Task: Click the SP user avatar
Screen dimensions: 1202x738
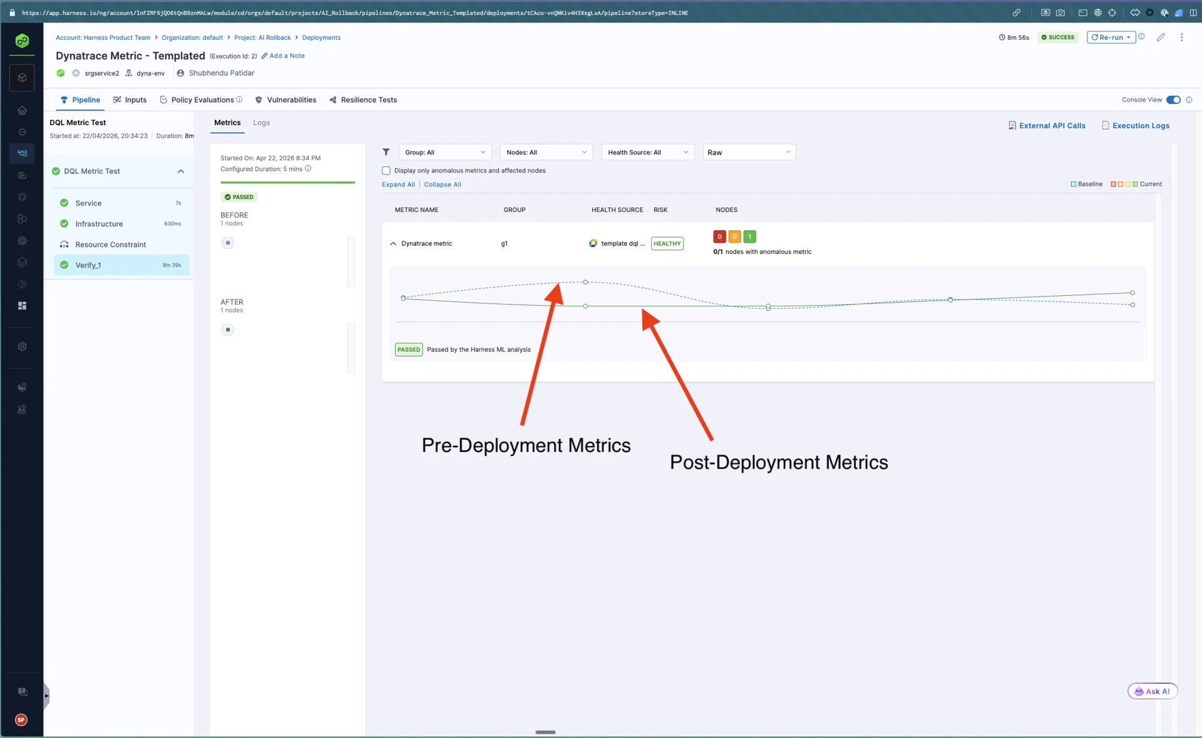Action: [x=21, y=720]
